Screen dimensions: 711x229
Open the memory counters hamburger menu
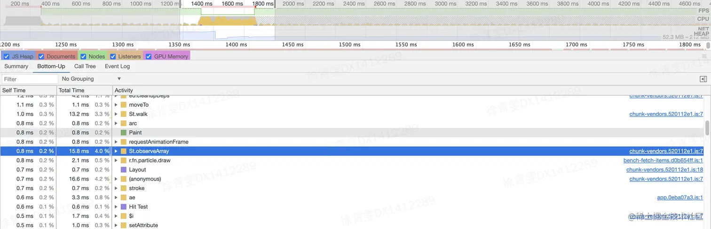tap(704, 56)
